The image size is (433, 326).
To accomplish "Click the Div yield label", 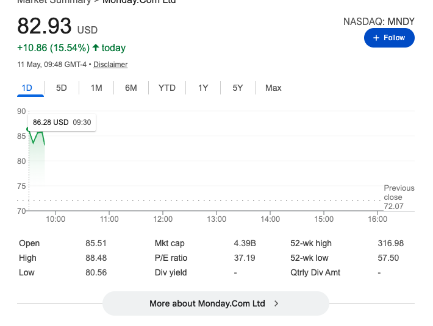I will pos(171,272).
